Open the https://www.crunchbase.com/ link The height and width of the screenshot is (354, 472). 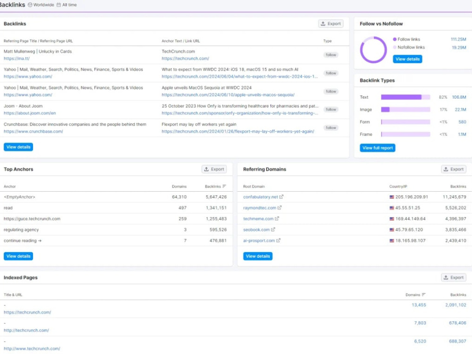pyautogui.click(x=33, y=131)
